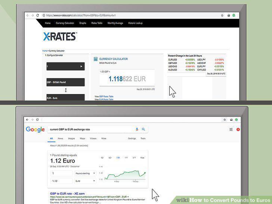The width and height of the screenshot is (272, 204).
Task: Click the 1.118622 EUR result
Action: 127,79
